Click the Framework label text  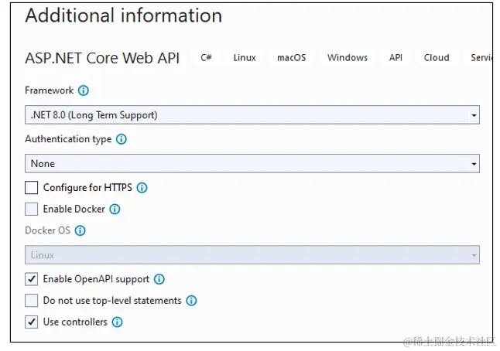(49, 90)
